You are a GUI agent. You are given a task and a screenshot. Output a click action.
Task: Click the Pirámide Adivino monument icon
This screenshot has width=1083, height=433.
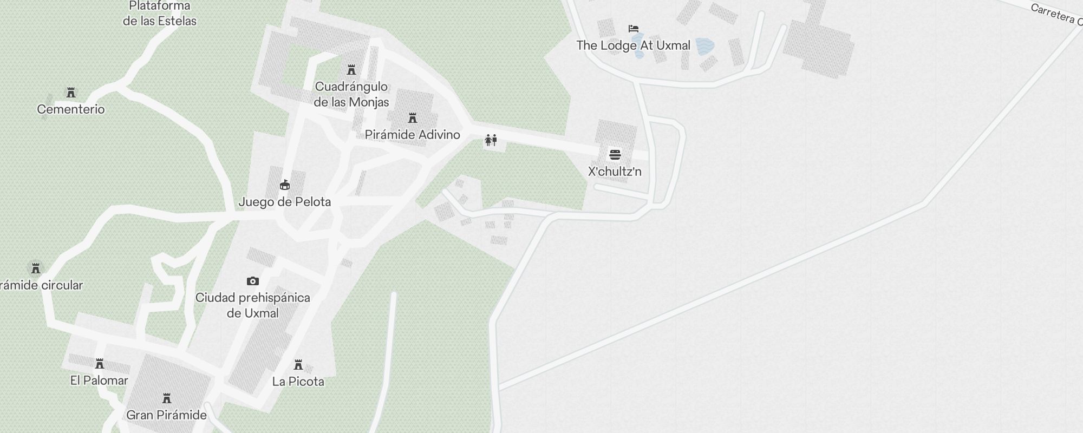tap(413, 118)
